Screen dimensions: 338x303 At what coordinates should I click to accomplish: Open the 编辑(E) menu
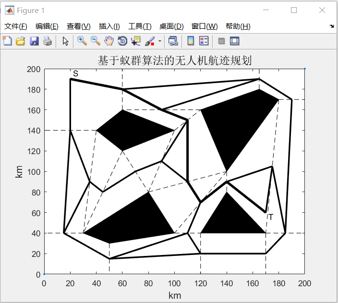point(47,26)
